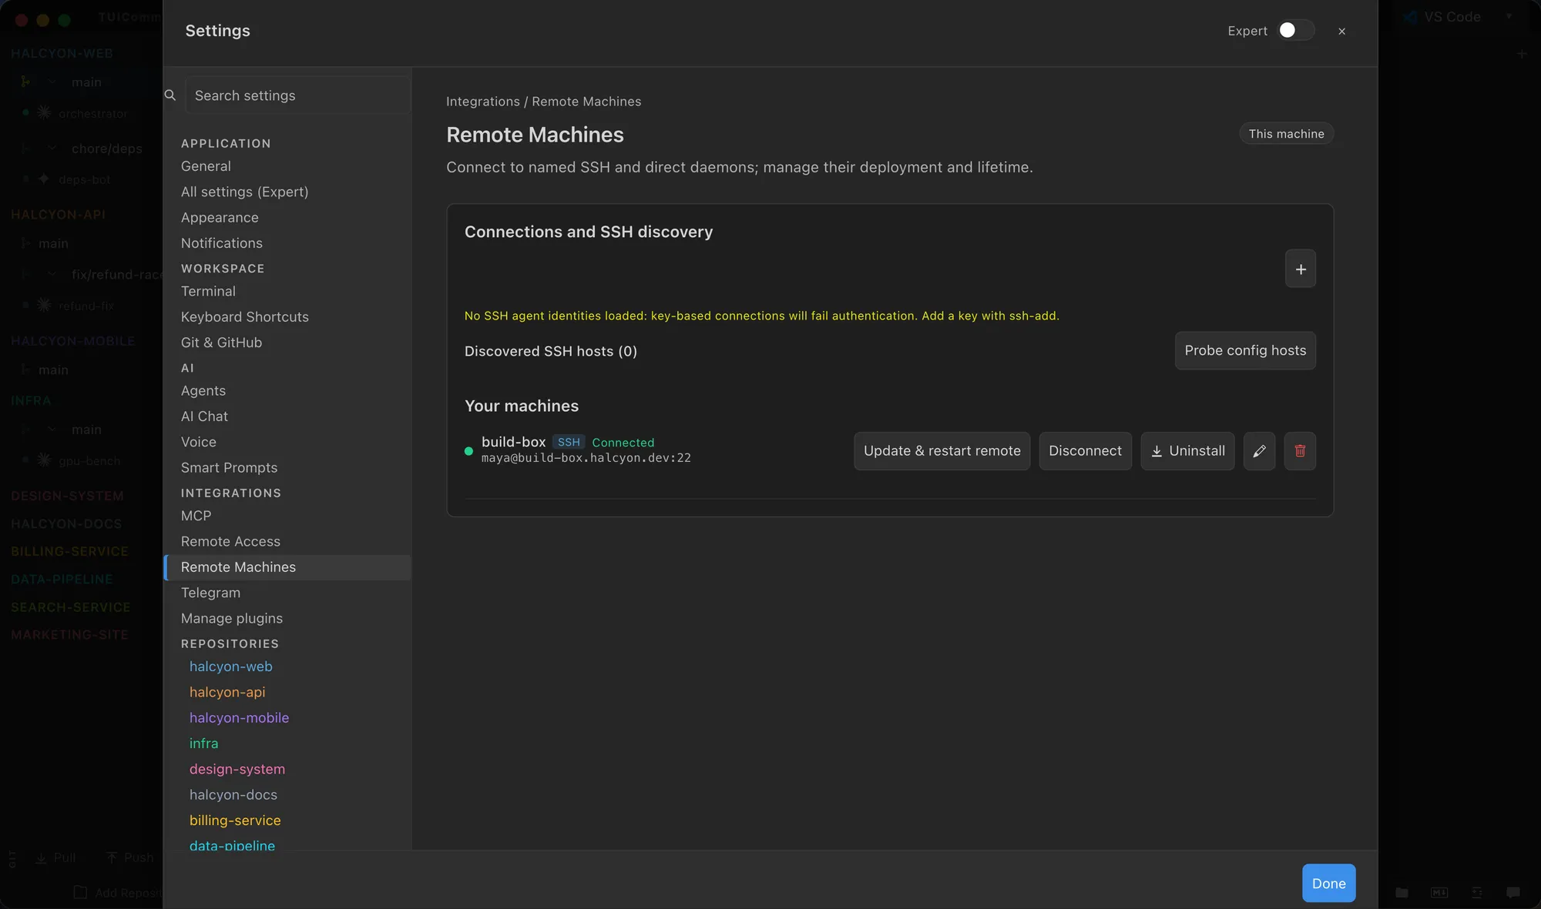Screen dimensions: 1541x909
Task: Focus the Search settings field
Action: pyautogui.click(x=297, y=95)
